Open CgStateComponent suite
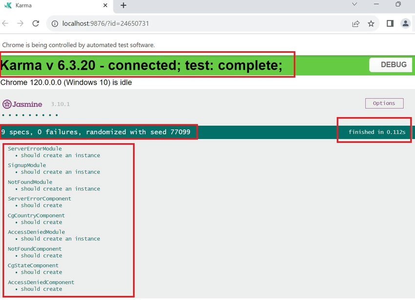Image resolution: width=415 pixels, height=300 pixels. (x=33, y=265)
